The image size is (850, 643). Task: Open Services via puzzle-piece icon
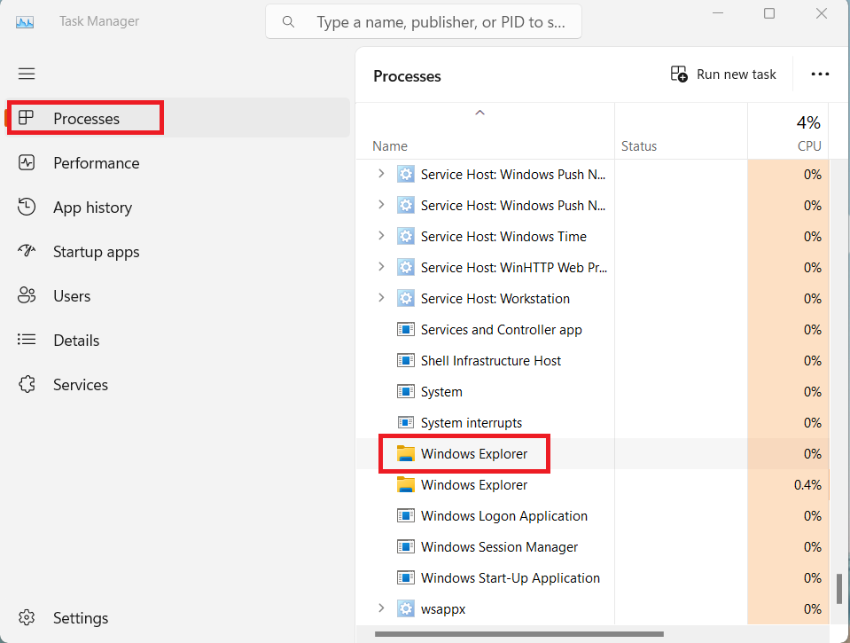[x=27, y=385]
